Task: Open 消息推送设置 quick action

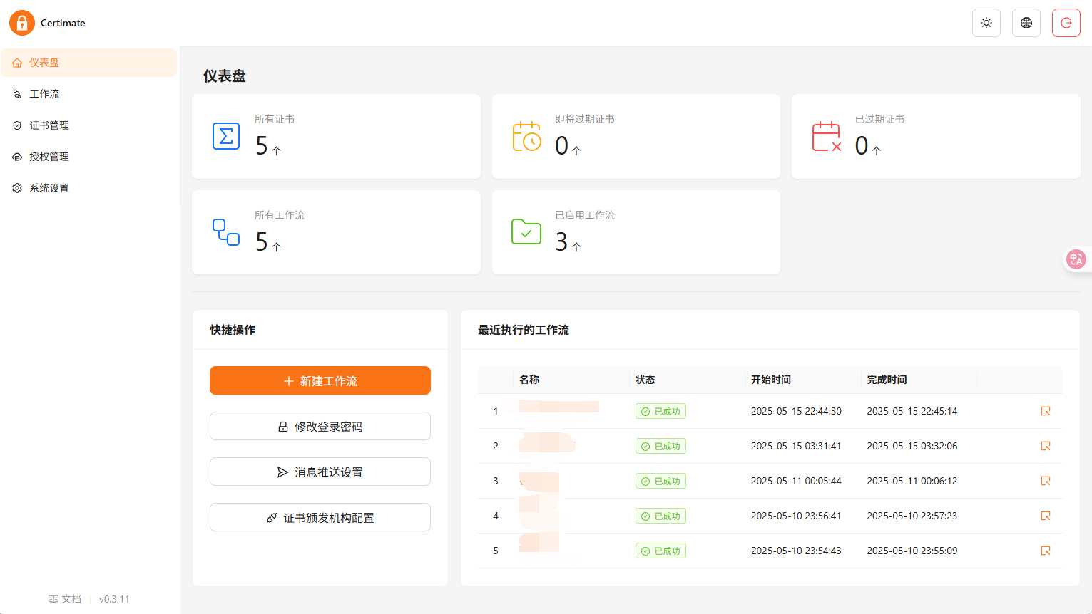Action: click(320, 472)
